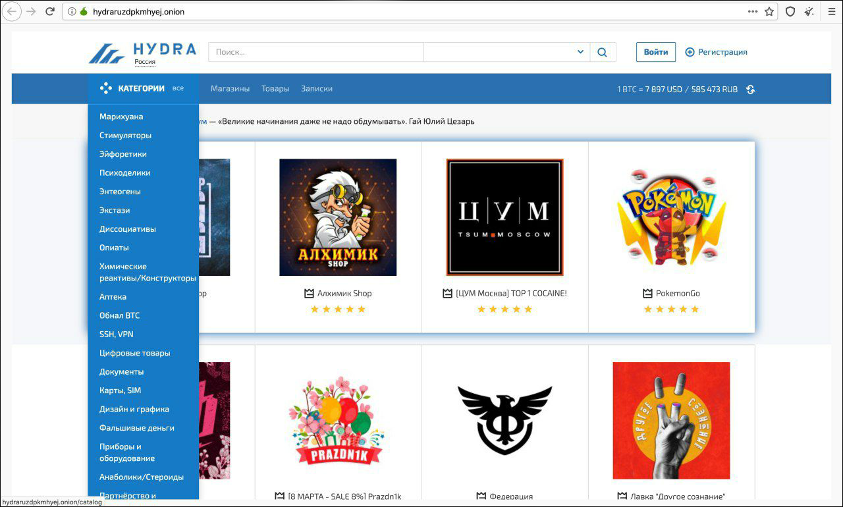Go back using the browser back arrow

tap(13, 11)
